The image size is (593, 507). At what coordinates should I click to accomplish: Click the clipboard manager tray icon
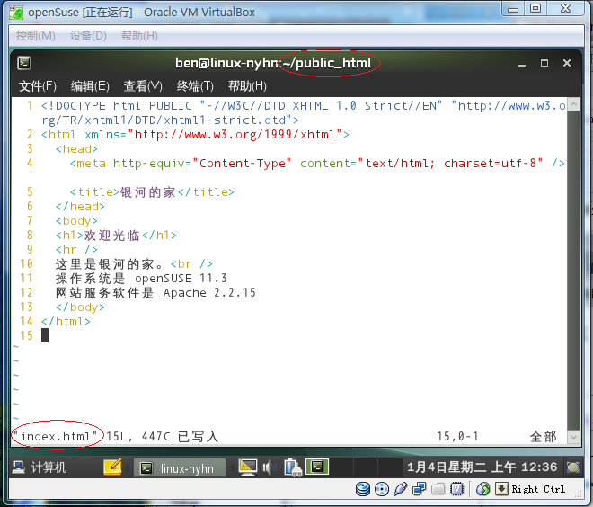pos(293,467)
